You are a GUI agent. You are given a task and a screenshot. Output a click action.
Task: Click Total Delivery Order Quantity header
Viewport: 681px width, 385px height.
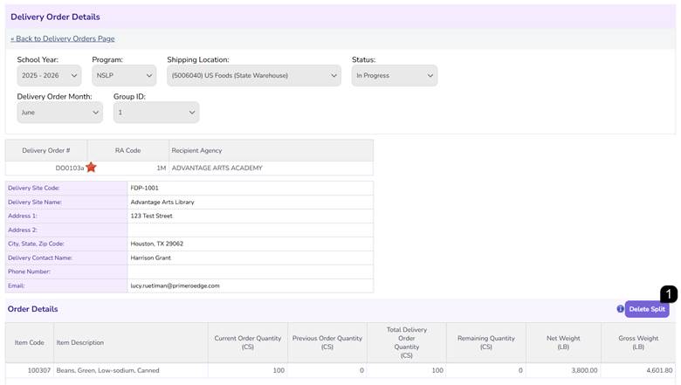[407, 342]
